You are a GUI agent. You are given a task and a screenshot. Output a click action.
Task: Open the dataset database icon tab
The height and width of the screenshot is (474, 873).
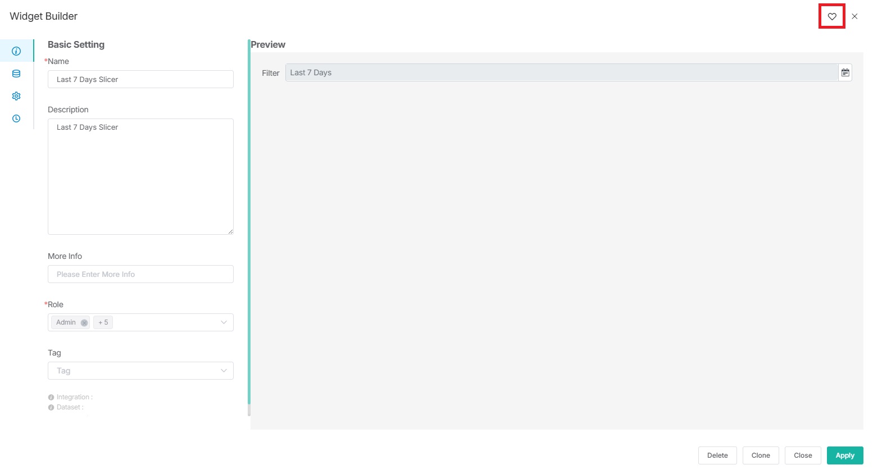pyautogui.click(x=16, y=74)
